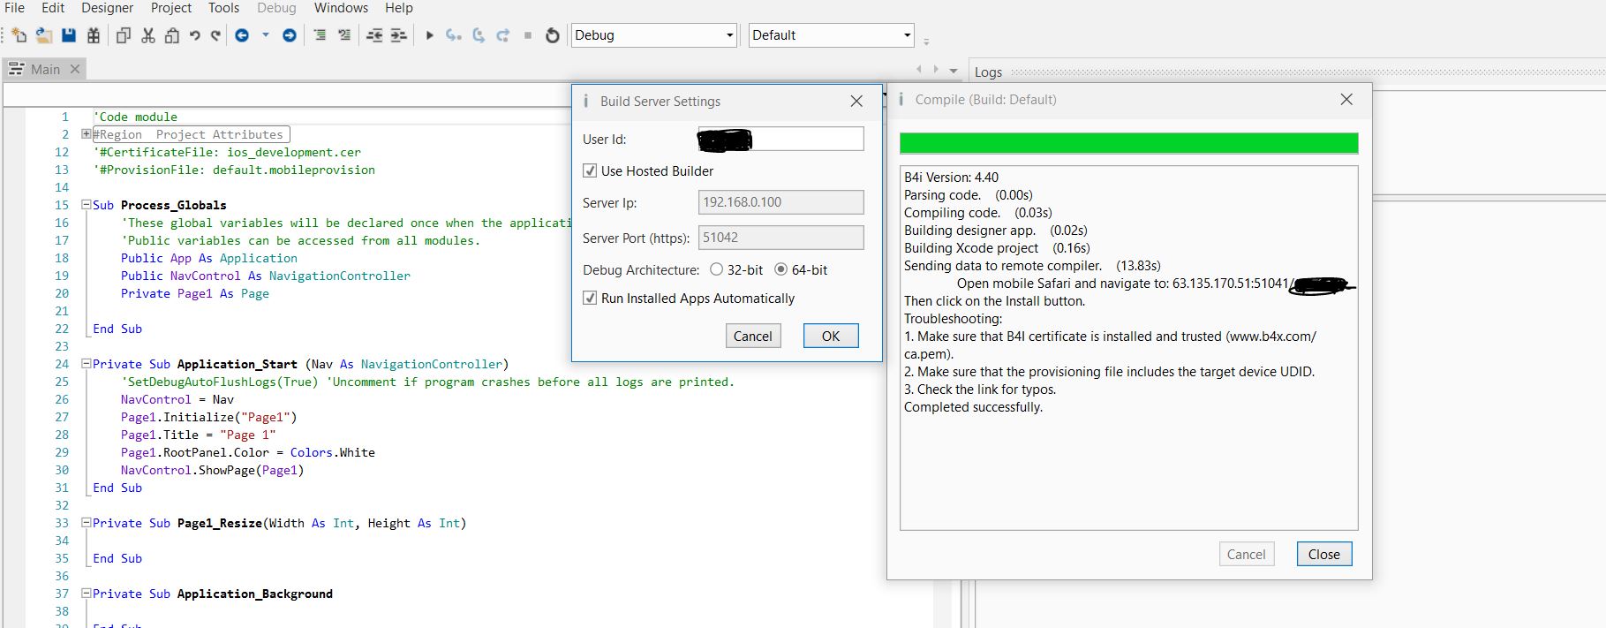Image resolution: width=1606 pixels, height=628 pixels.
Task: Click the Decrease Indent icon
Action: [x=374, y=35]
